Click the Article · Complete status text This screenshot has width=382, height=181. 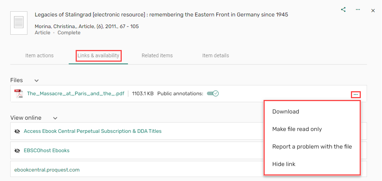[x=57, y=32]
